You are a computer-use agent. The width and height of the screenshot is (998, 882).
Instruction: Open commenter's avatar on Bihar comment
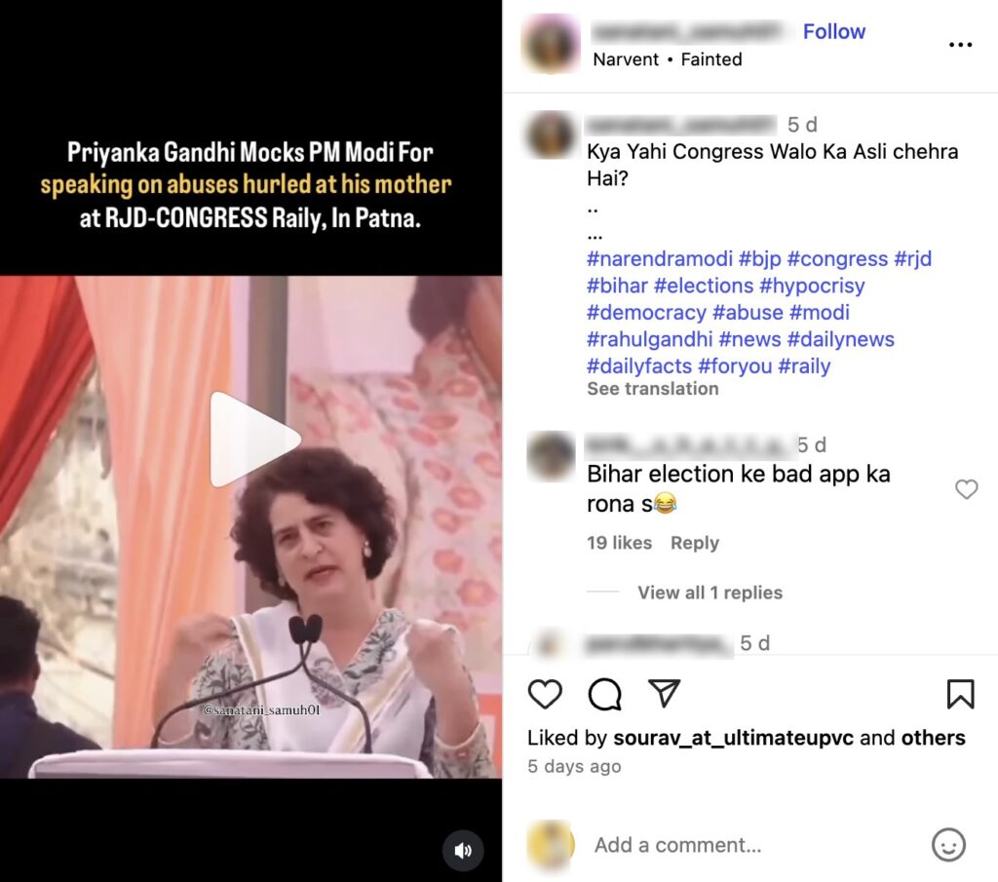pyautogui.click(x=552, y=456)
